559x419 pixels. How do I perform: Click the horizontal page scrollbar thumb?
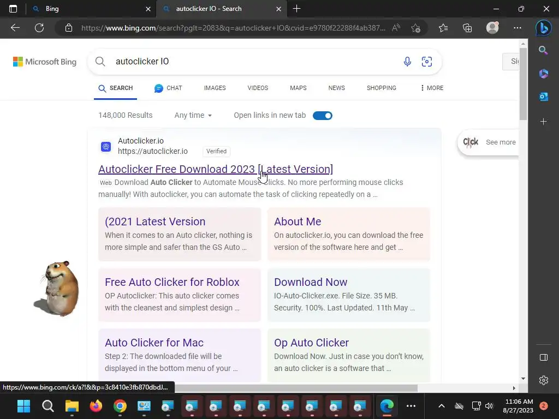296,388
